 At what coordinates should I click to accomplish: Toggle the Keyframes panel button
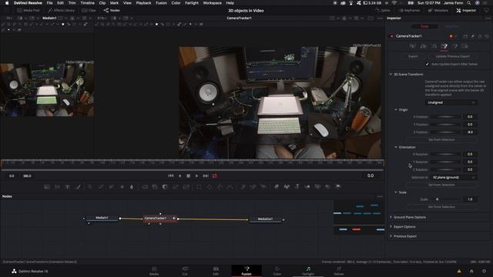[x=409, y=10]
